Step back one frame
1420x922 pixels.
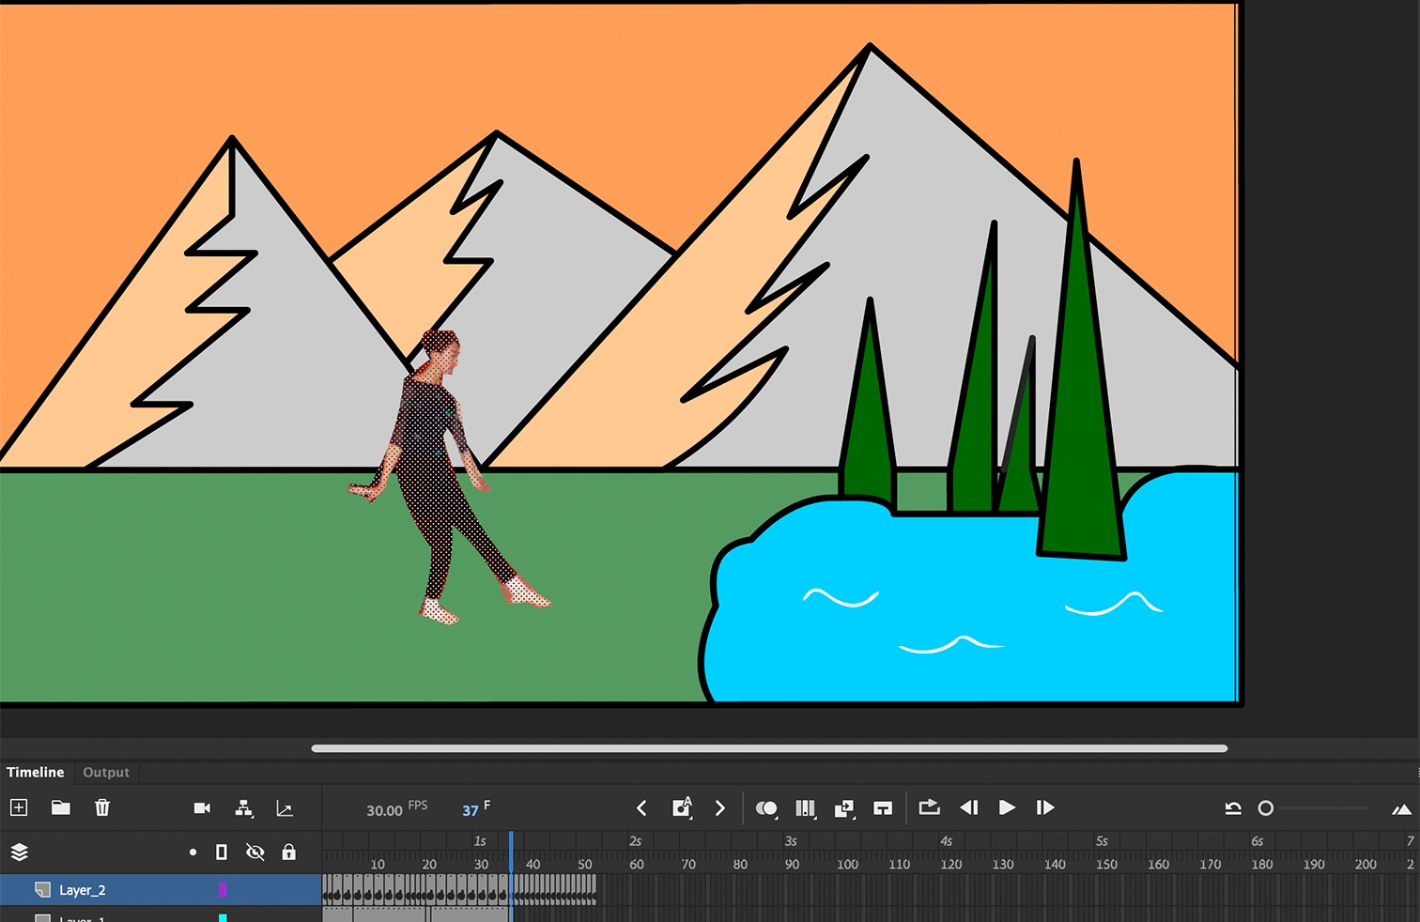pyautogui.click(x=969, y=807)
